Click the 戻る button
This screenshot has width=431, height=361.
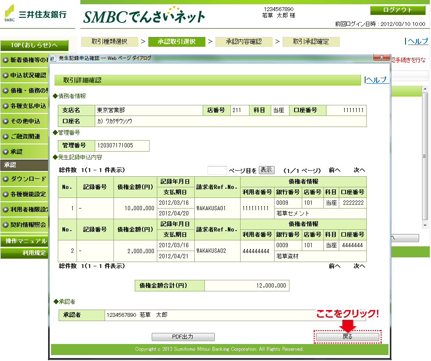[x=348, y=337]
